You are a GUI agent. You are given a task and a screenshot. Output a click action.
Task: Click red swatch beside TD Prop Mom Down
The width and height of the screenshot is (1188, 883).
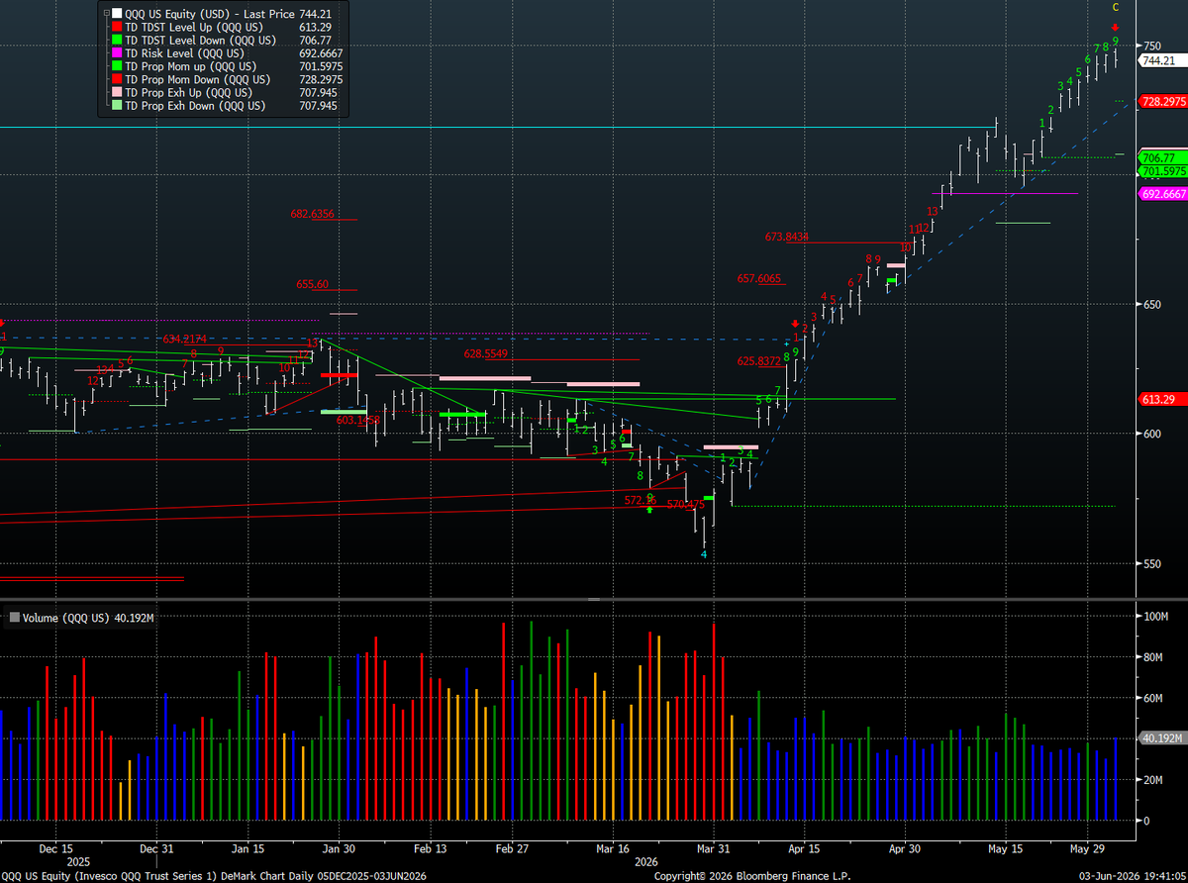click(x=116, y=79)
